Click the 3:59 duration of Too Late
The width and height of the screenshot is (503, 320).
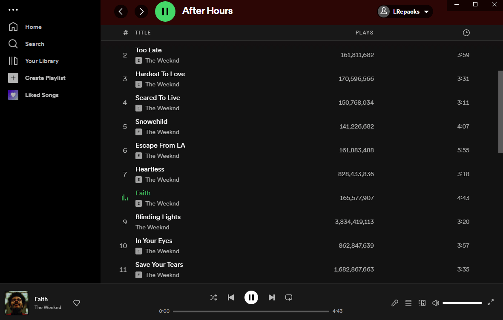point(463,55)
